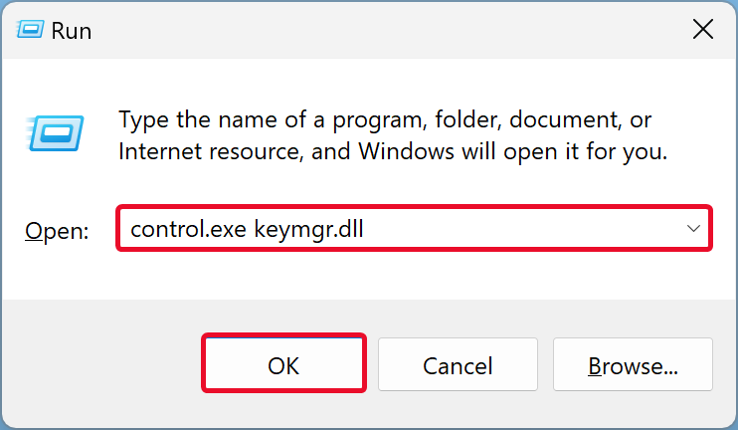Viewport: 738px width, 430px height.
Task: Close the Run dialog with X
Action: click(x=702, y=30)
